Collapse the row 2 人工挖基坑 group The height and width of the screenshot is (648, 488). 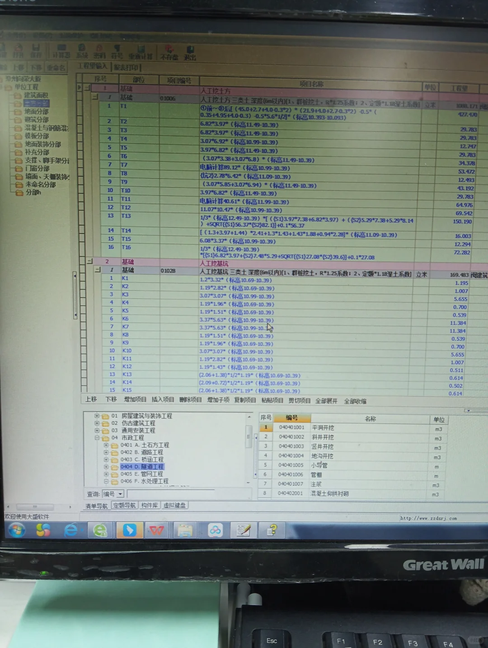(x=89, y=261)
